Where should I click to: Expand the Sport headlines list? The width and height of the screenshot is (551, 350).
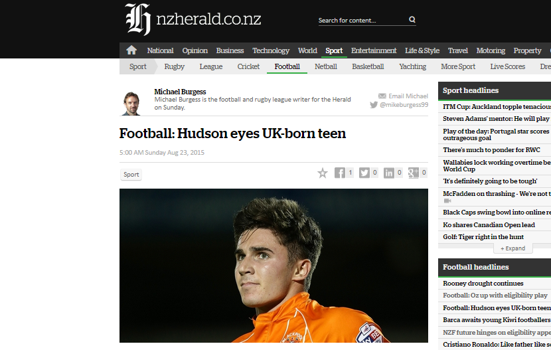512,248
